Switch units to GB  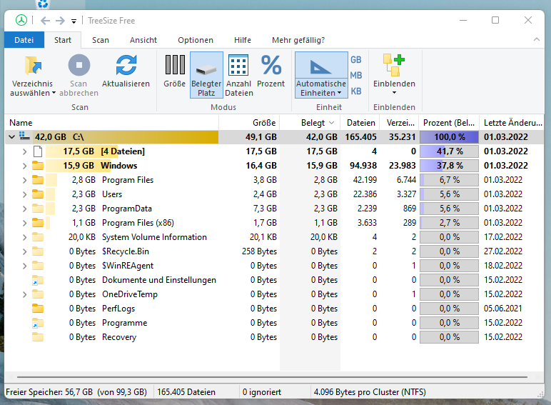pyautogui.click(x=356, y=60)
